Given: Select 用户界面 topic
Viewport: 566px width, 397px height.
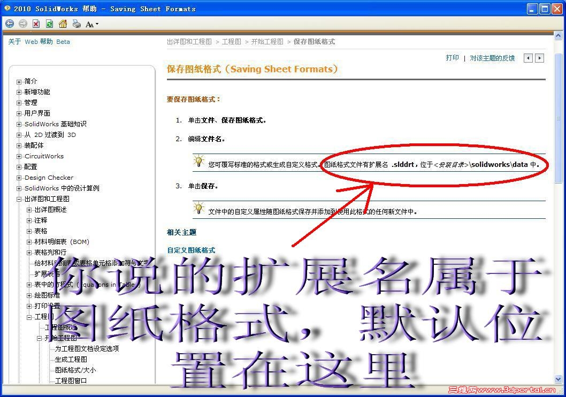Looking at the screenshot, I should coord(37,113).
